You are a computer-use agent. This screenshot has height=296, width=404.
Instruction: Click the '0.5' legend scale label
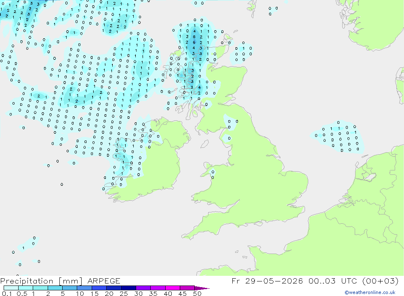tap(22, 294)
